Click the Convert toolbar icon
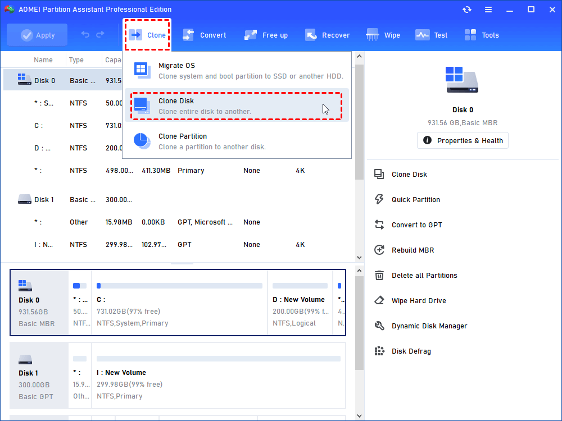 click(x=189, y=35)
